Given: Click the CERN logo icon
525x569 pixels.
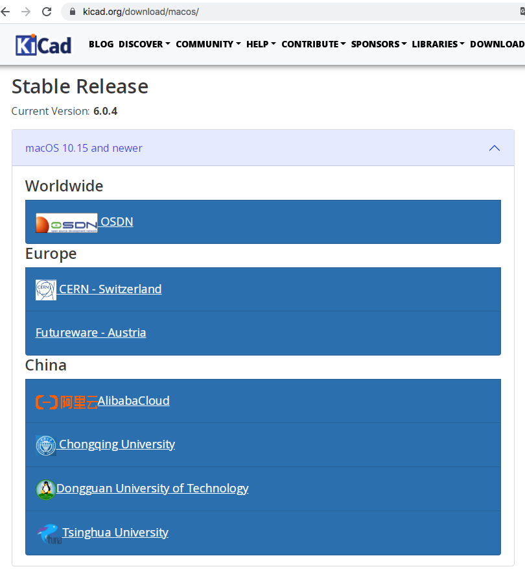Looking at the screenshot, I should [x=45, y=290].
